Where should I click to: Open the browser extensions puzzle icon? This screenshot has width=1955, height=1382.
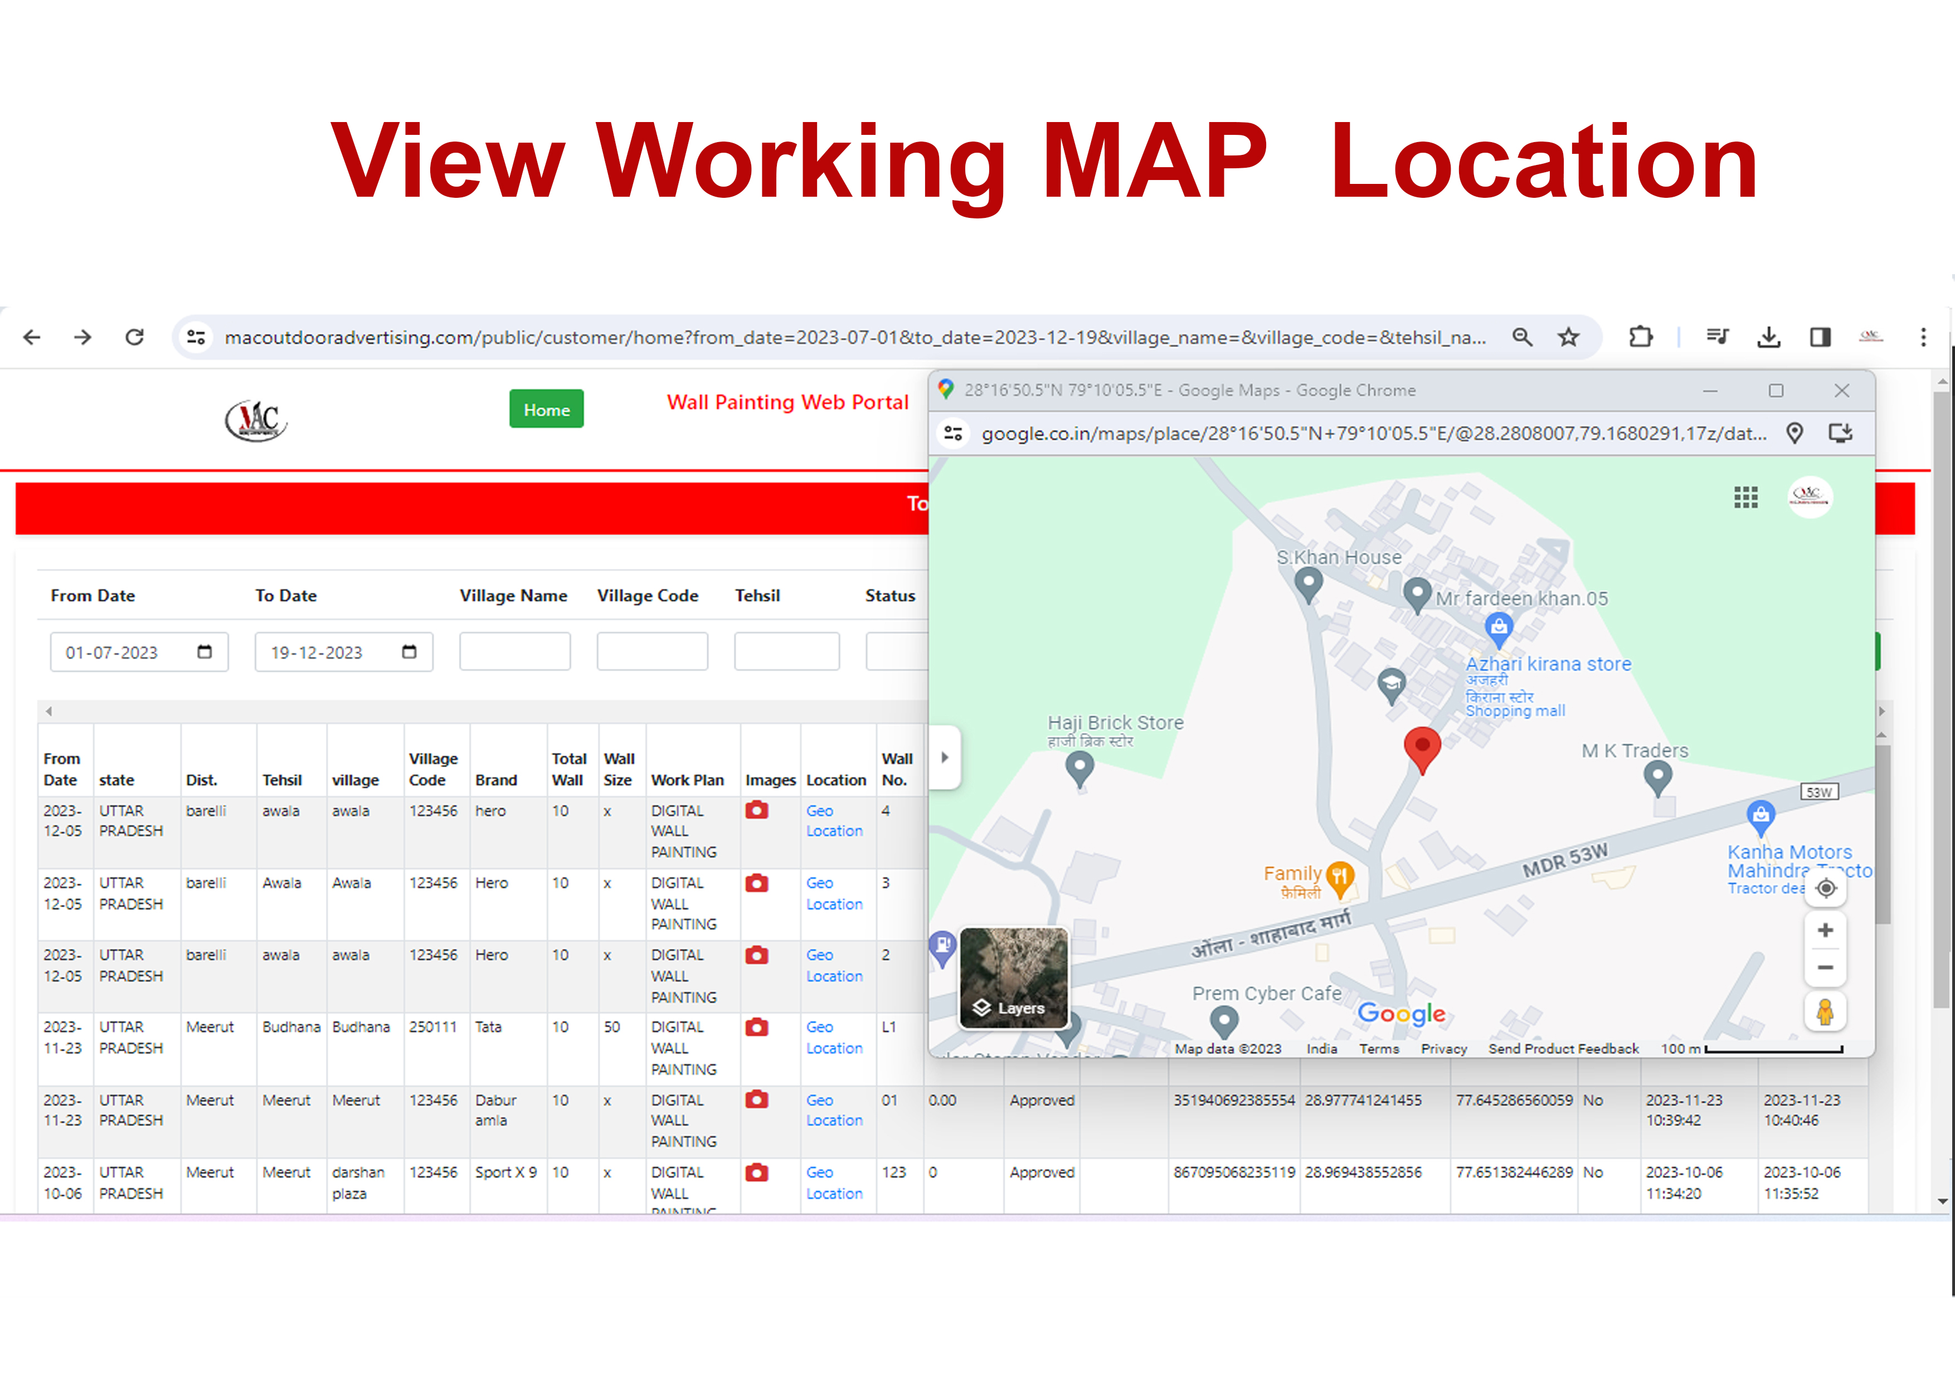1641,337
